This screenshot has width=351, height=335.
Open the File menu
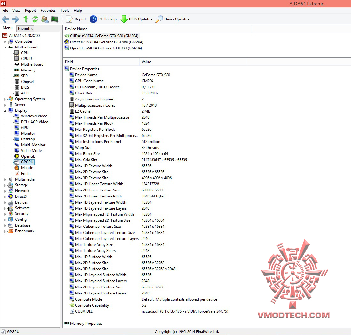5,11
